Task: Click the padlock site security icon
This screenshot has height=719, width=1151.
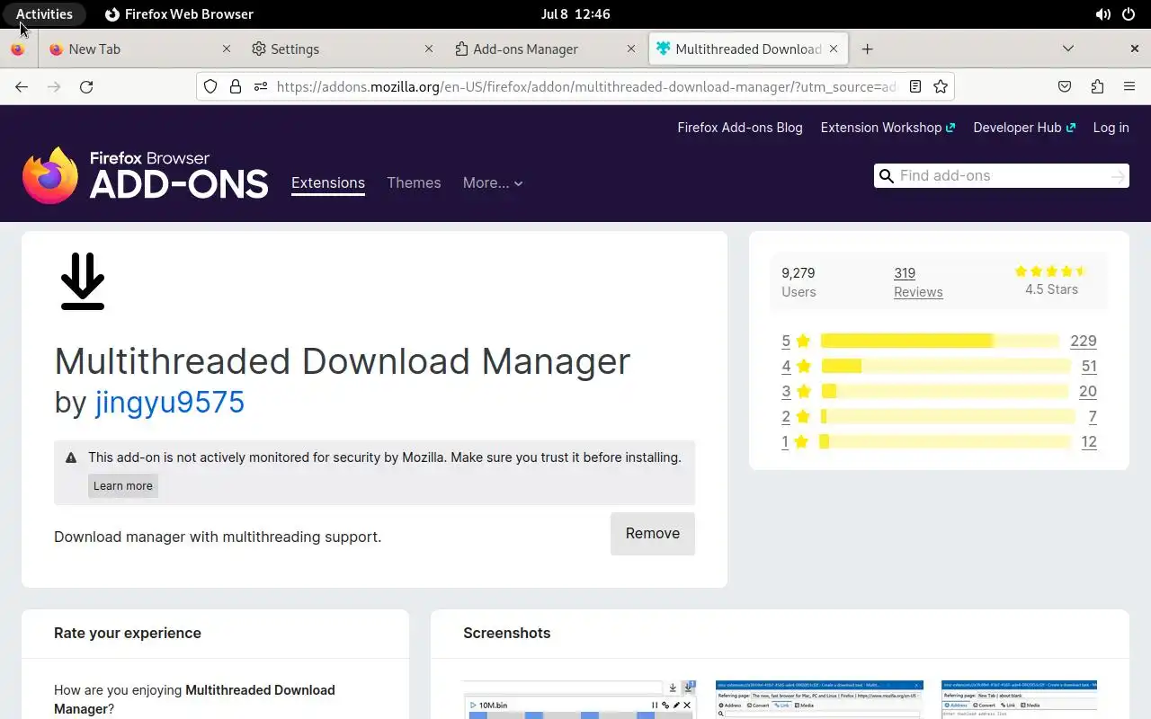Action: (x=236, y=87)
